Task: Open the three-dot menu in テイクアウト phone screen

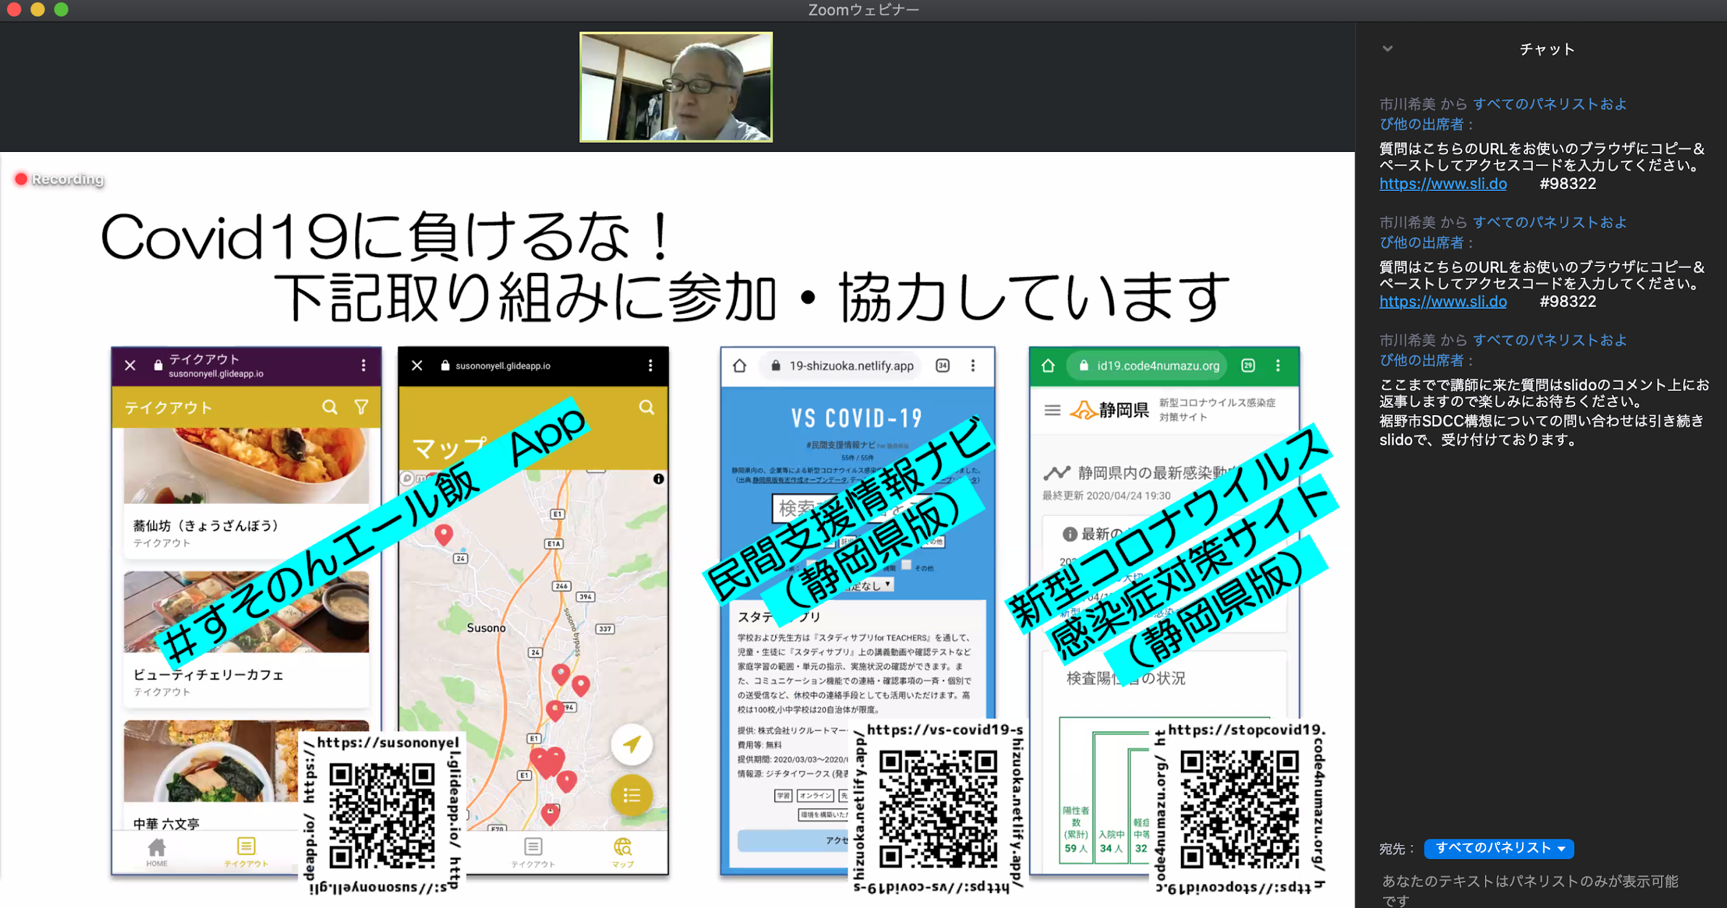Action: [363, 366]
